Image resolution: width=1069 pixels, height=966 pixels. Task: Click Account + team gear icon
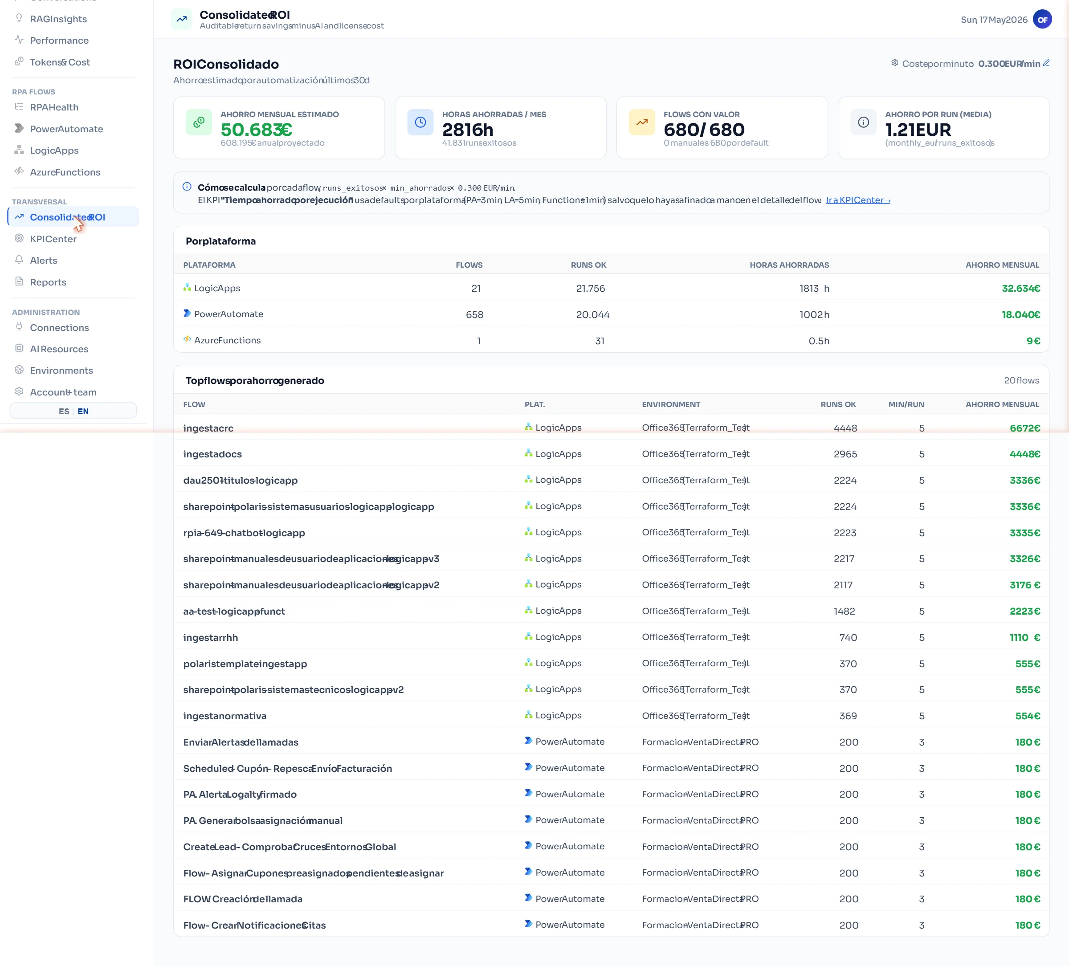[19, 392]
